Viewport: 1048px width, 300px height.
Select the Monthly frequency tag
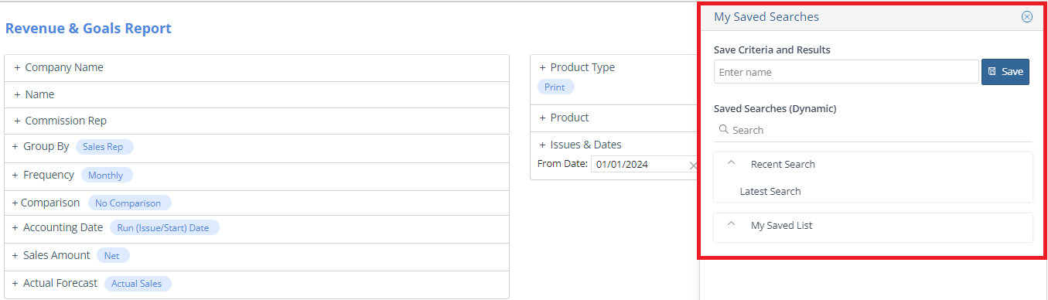(x=106, y=176)
